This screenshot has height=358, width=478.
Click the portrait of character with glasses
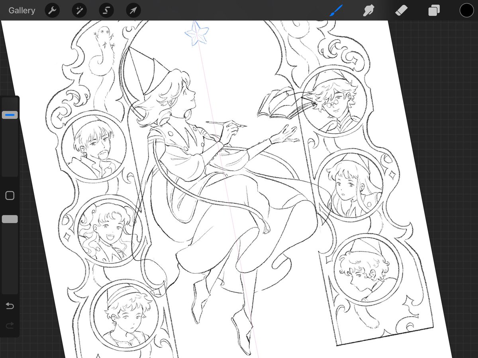coord(334,101)
